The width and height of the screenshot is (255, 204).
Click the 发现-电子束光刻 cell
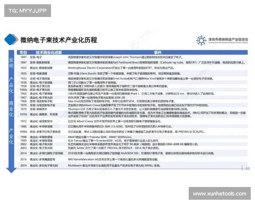[40, 86]
